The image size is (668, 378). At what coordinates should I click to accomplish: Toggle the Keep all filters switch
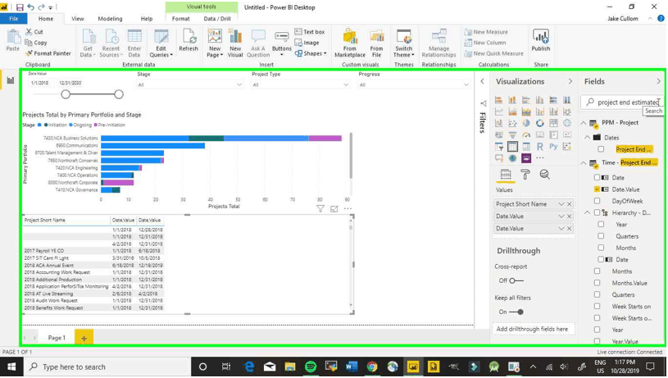point(516,312)
